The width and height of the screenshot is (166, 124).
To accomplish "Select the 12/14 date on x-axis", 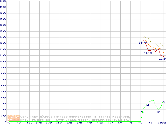I will coord(59,123).
